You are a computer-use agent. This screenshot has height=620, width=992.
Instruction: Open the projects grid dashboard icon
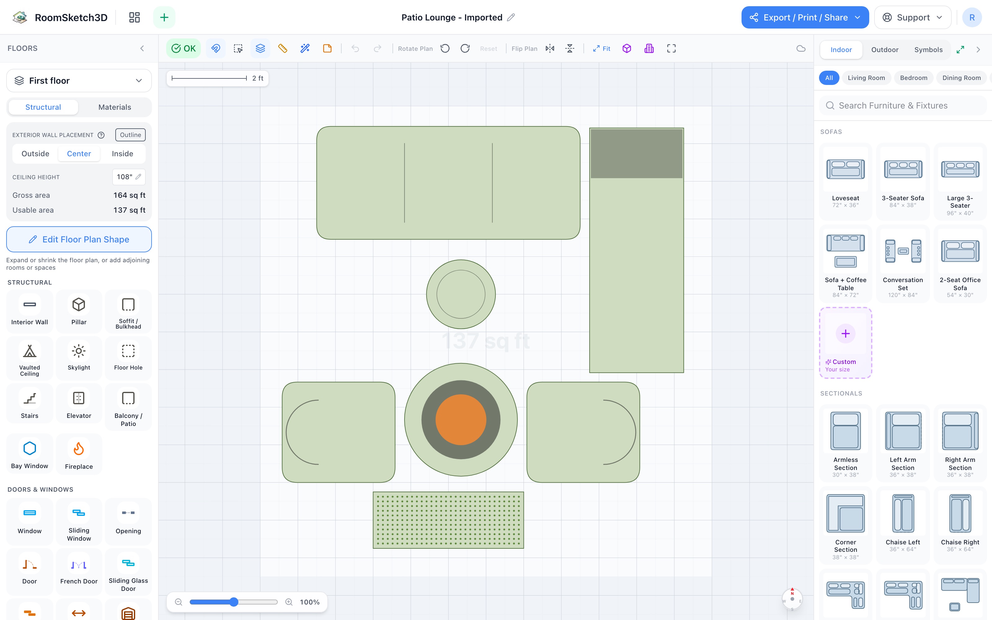click(x=135, y=17)
